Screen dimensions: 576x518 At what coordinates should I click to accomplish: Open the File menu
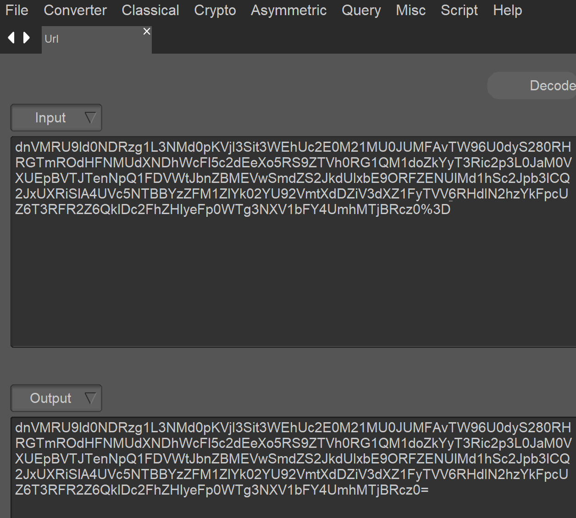[x=17, y=10]
